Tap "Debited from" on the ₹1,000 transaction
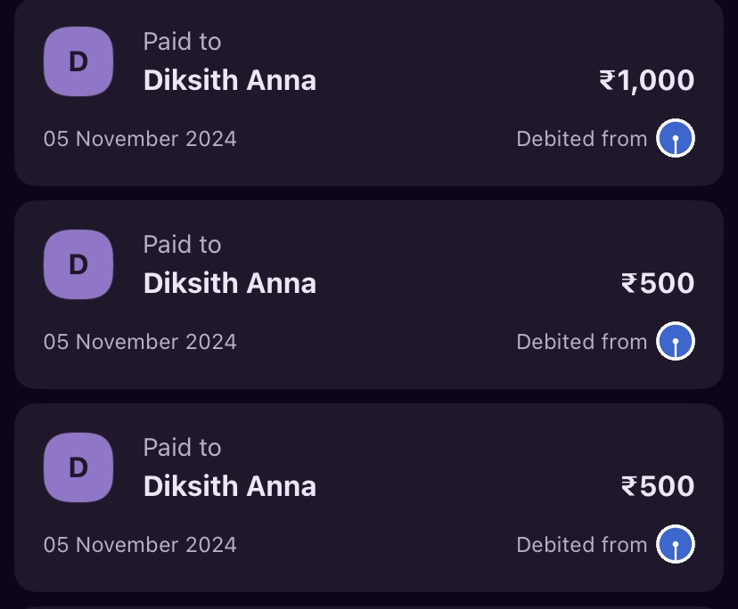The height and width of the screenshot is (609, 738). coord(581,140)
